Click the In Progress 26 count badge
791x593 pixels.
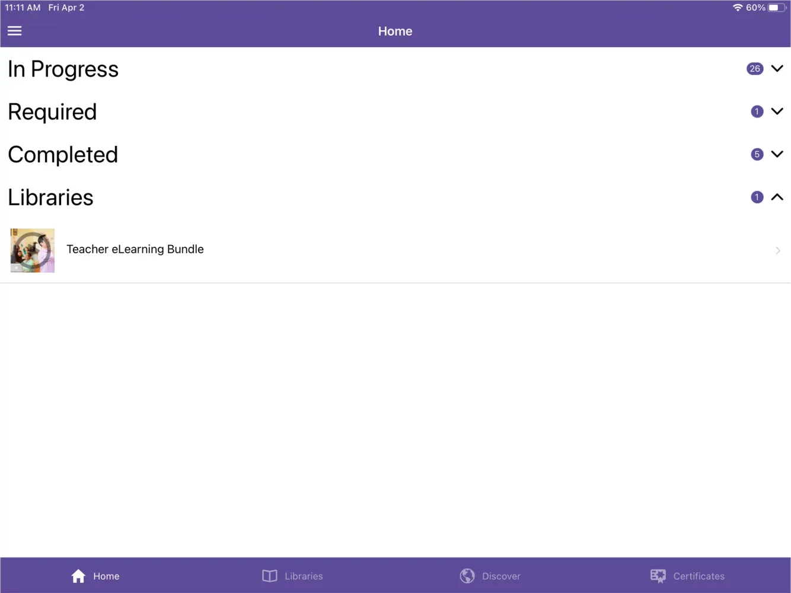[754, 69]
